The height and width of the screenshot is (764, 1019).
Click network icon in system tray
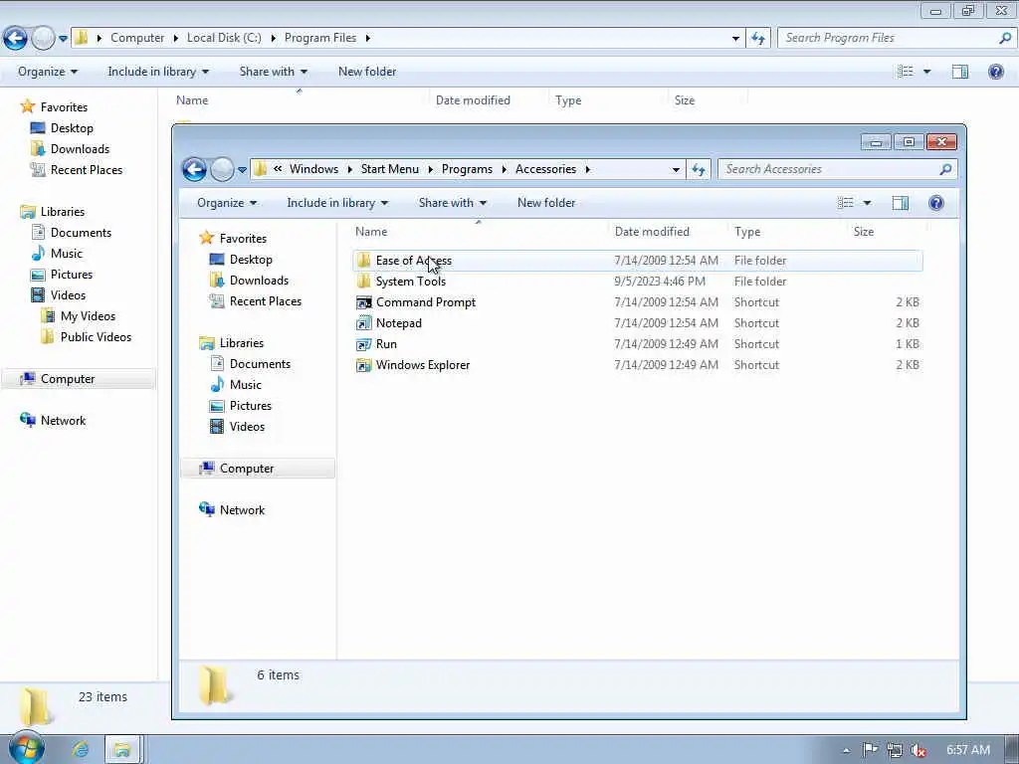[895, 750]
